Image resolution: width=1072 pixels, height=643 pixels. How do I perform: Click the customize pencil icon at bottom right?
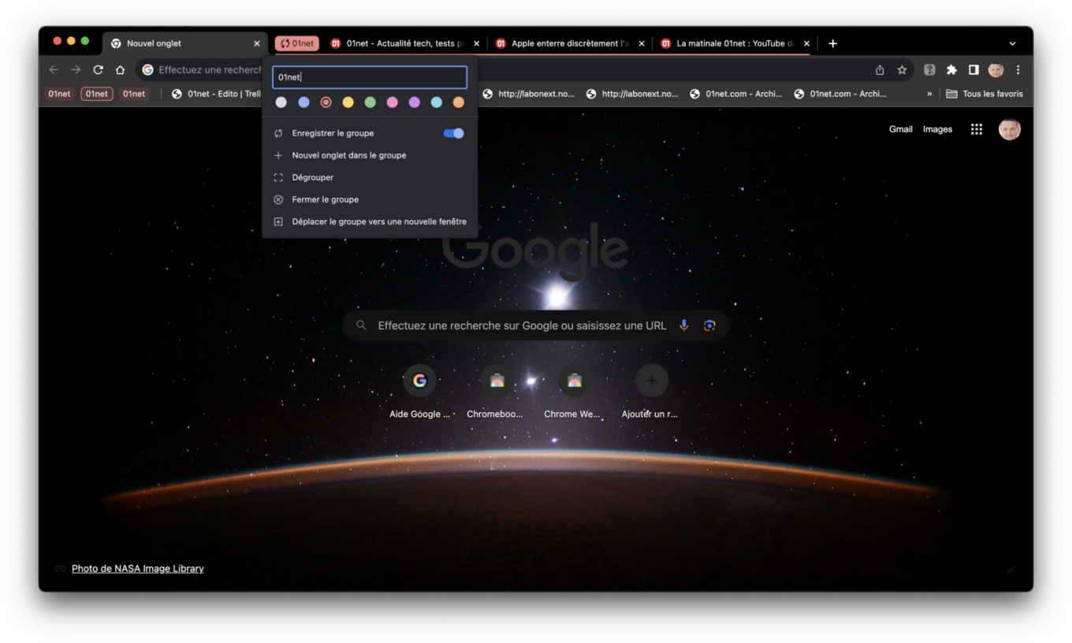click(x=1010, y=569)
